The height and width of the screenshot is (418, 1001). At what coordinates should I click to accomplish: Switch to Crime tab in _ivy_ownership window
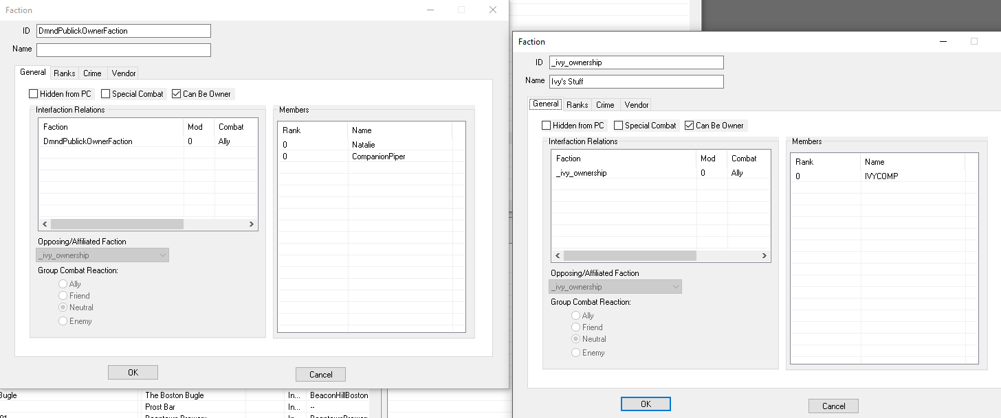(x=605, y=105)
